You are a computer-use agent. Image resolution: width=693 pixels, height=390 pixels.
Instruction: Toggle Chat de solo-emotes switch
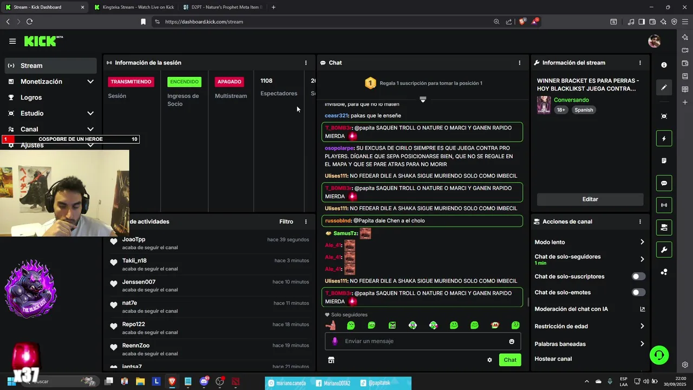pos(639,292)
